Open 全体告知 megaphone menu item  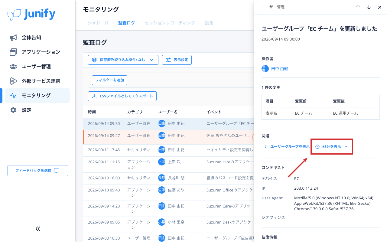pos(37,38)
